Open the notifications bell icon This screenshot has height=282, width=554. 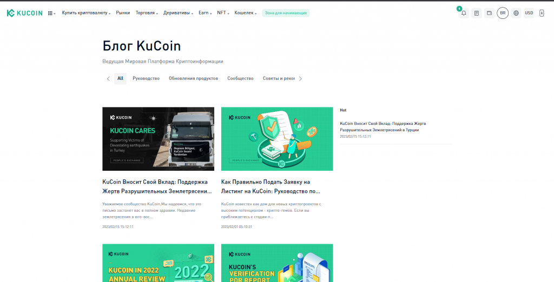(464, 13)
